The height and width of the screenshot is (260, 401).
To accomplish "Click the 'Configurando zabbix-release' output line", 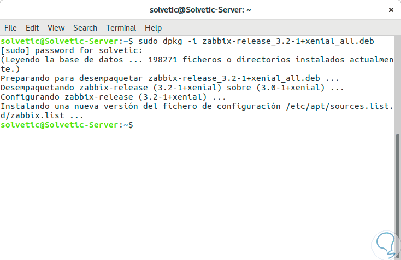I will pos(113,97).
